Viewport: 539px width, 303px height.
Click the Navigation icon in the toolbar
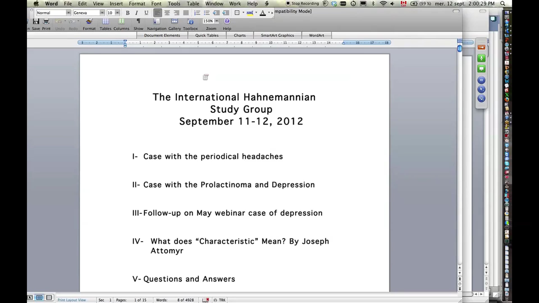pyautogui.click(x=156, y=21)
